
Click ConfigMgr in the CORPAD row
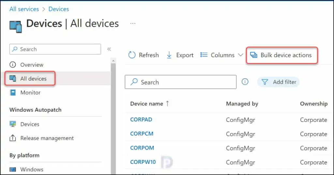[240, 120]
